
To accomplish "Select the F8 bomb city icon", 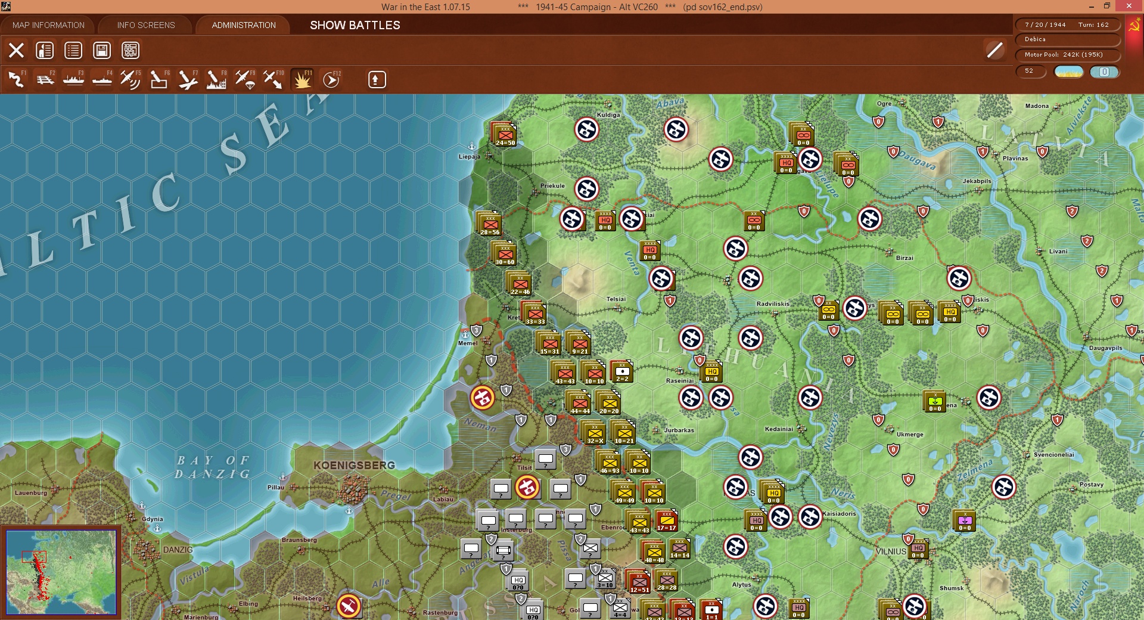I will pyautogui.click(x=216, y=79).
